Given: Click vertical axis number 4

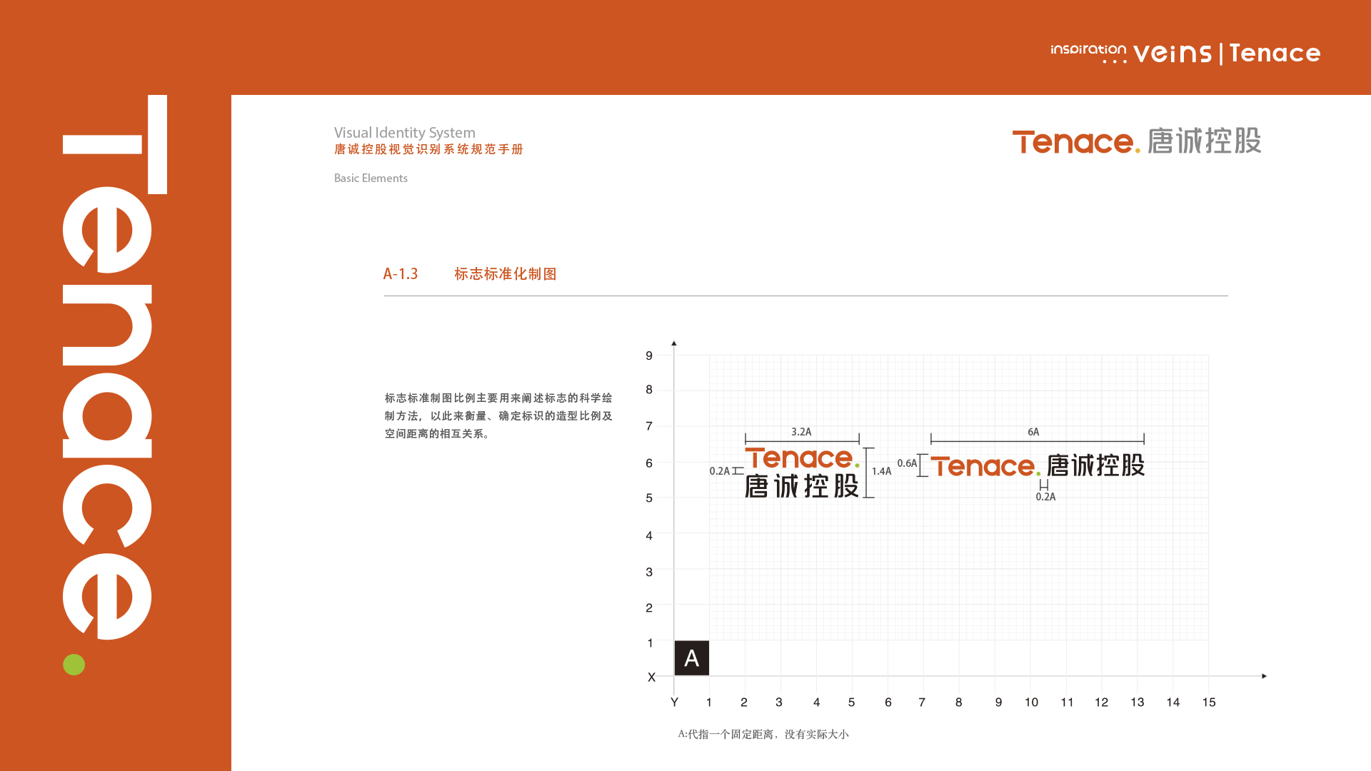Looking at the screenshot, I should coord(649,535).
